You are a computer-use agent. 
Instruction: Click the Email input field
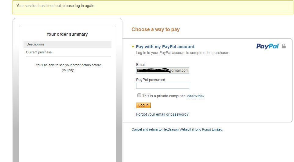pyautogui.click(x=162, y=70)
